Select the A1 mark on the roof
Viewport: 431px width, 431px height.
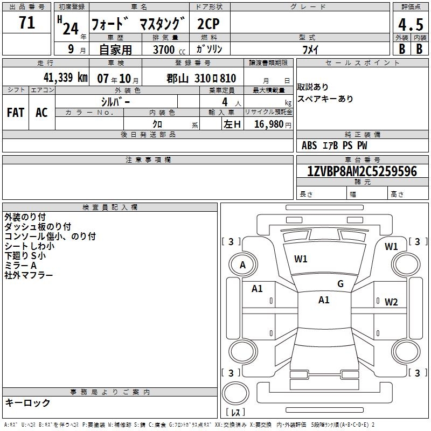point(324,300)
